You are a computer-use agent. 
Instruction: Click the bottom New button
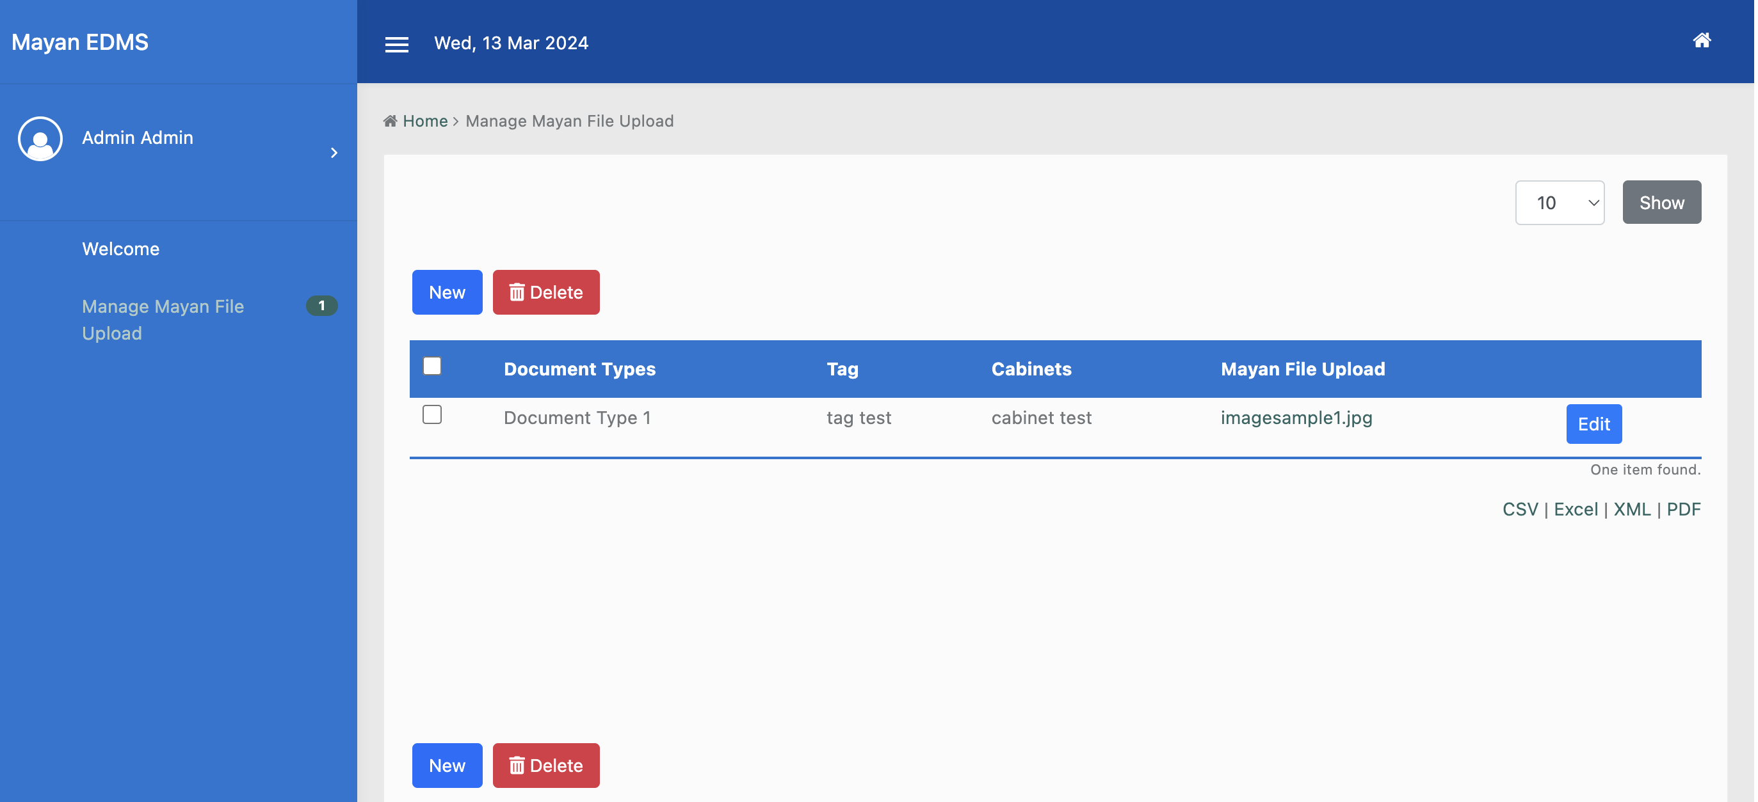tap(447, 766)
